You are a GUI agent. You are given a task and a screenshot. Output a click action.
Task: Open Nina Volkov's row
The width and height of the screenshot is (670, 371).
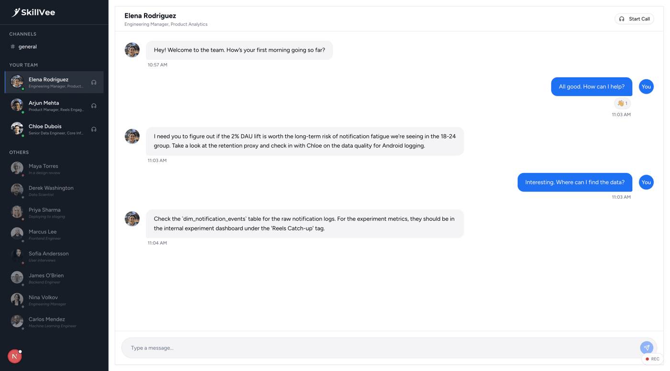coord(54,300)
